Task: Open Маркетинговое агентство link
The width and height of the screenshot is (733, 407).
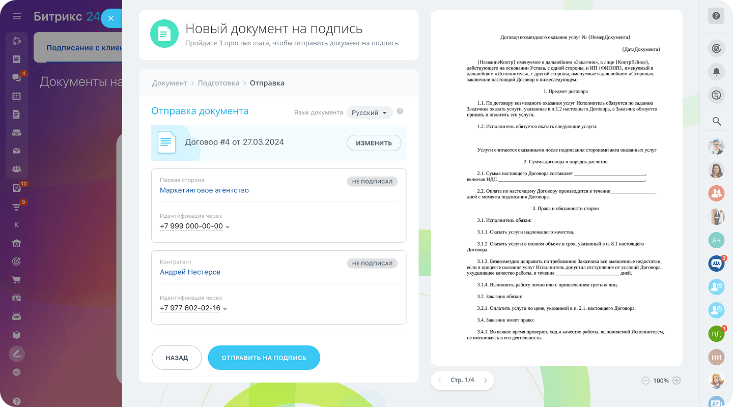Action: tap(204, 190)
